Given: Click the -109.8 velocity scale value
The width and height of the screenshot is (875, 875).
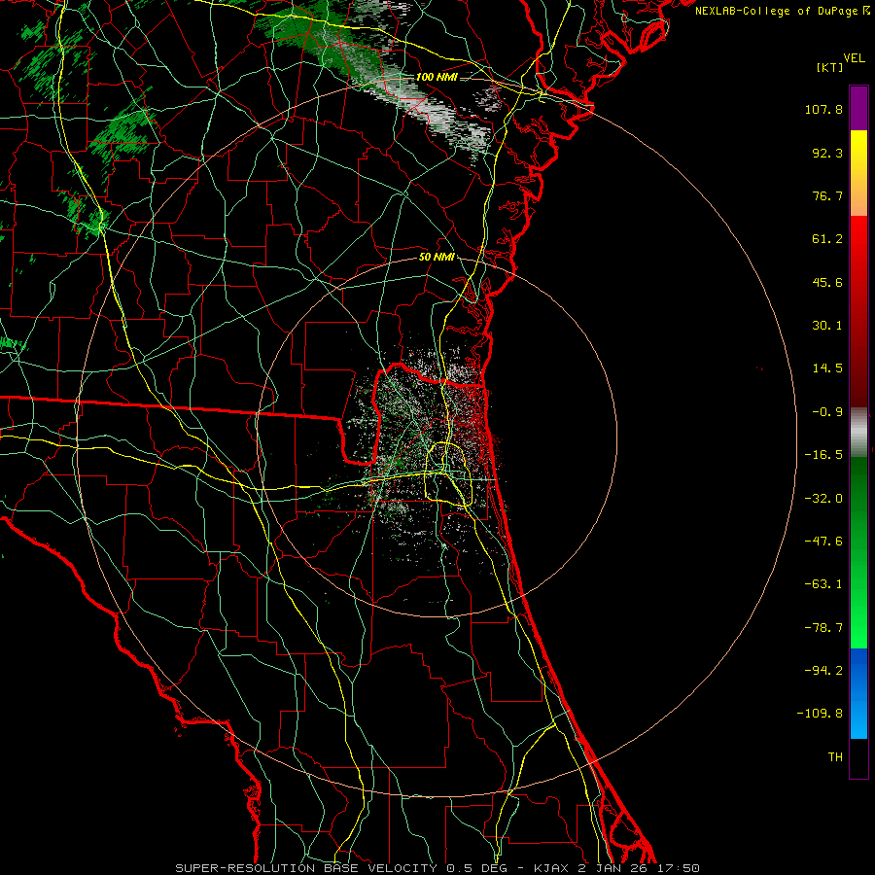Looking at the screenshot, I should point(820,714).
